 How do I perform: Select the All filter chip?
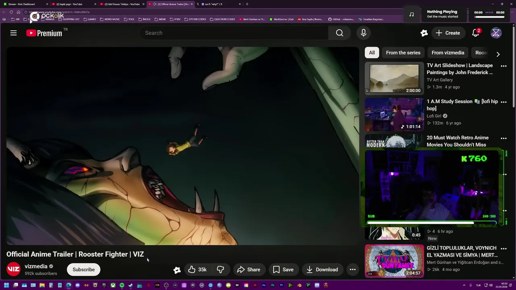[x=372, y=53]
